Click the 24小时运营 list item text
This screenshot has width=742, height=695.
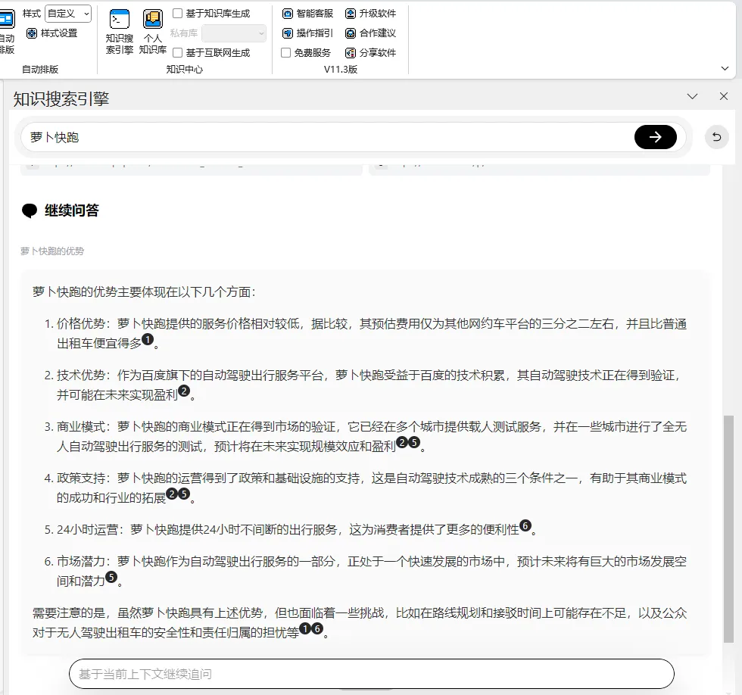[x=291, y=529]
